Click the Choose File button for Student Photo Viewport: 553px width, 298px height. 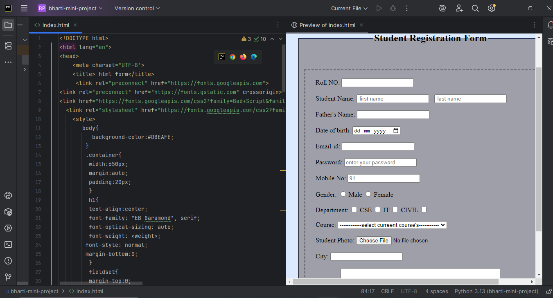pyautogui.click(x=373, y=240)
